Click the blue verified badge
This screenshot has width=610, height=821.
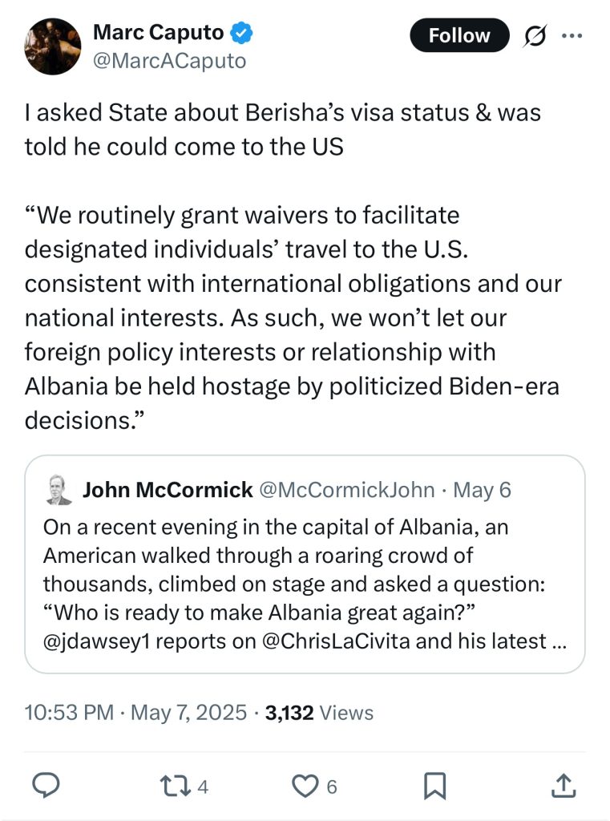tap(242, 32)
